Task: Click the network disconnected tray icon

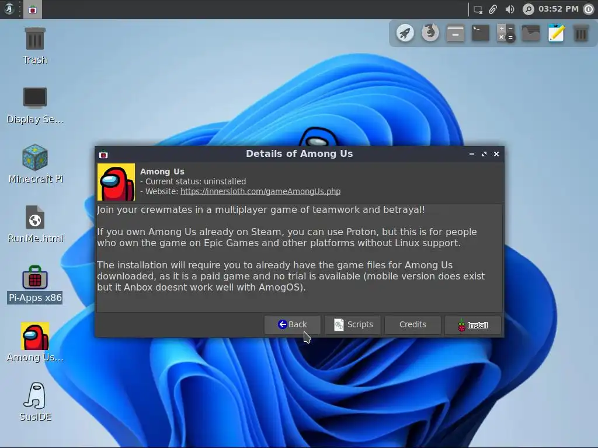Action: coord(478,9)
